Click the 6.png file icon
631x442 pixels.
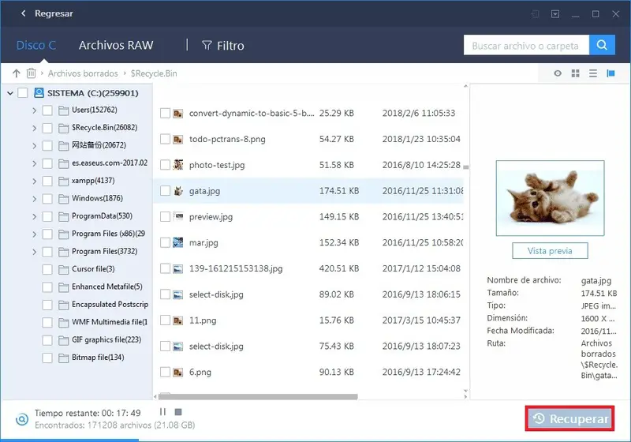(178, 372)
